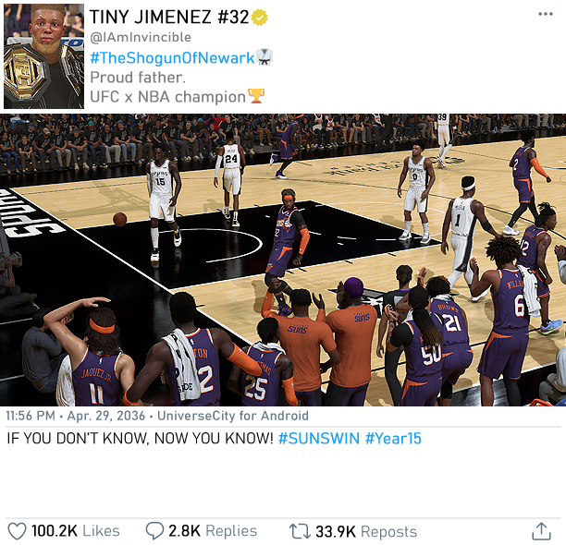Click the trophy emoji in the bio

click(256, 96)
